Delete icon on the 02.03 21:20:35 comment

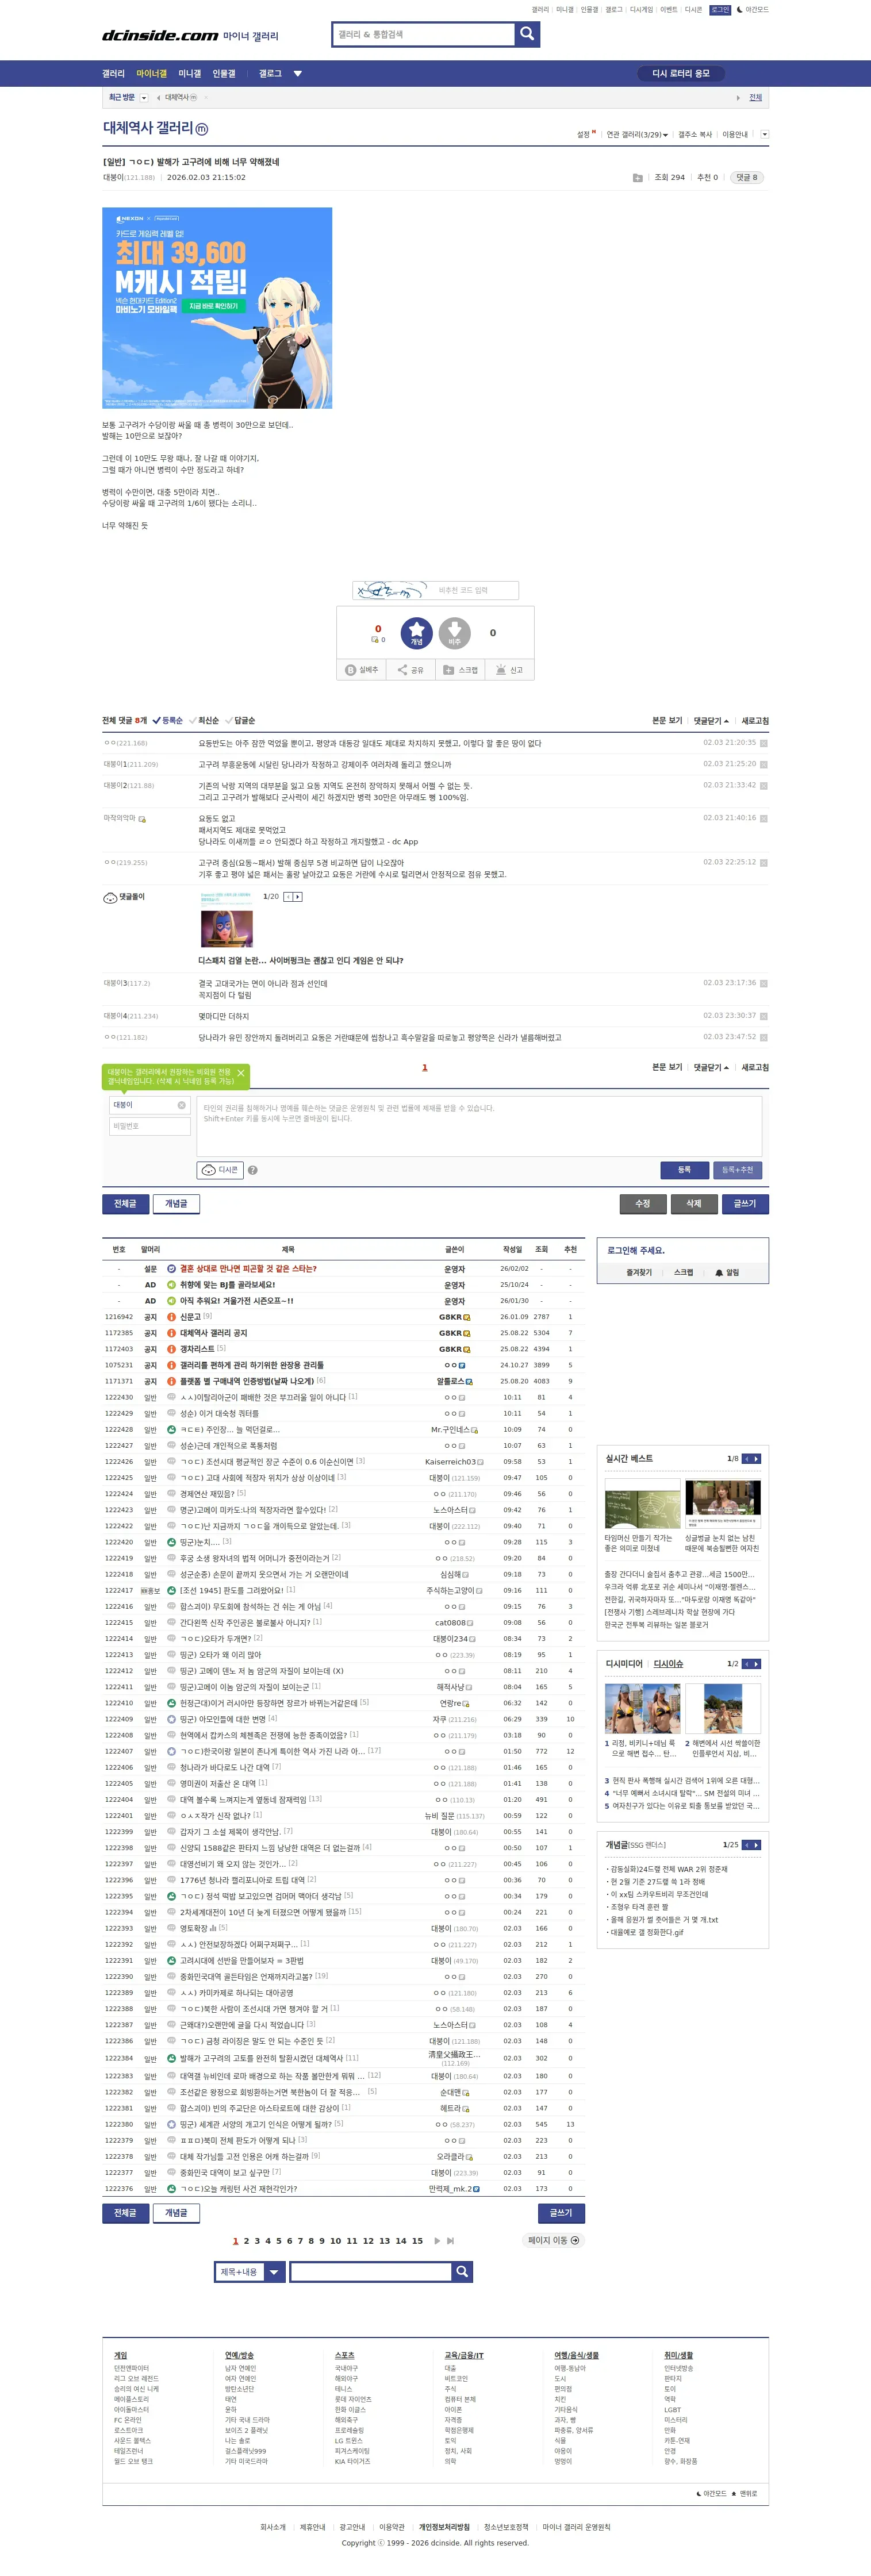tap(764, 743)
